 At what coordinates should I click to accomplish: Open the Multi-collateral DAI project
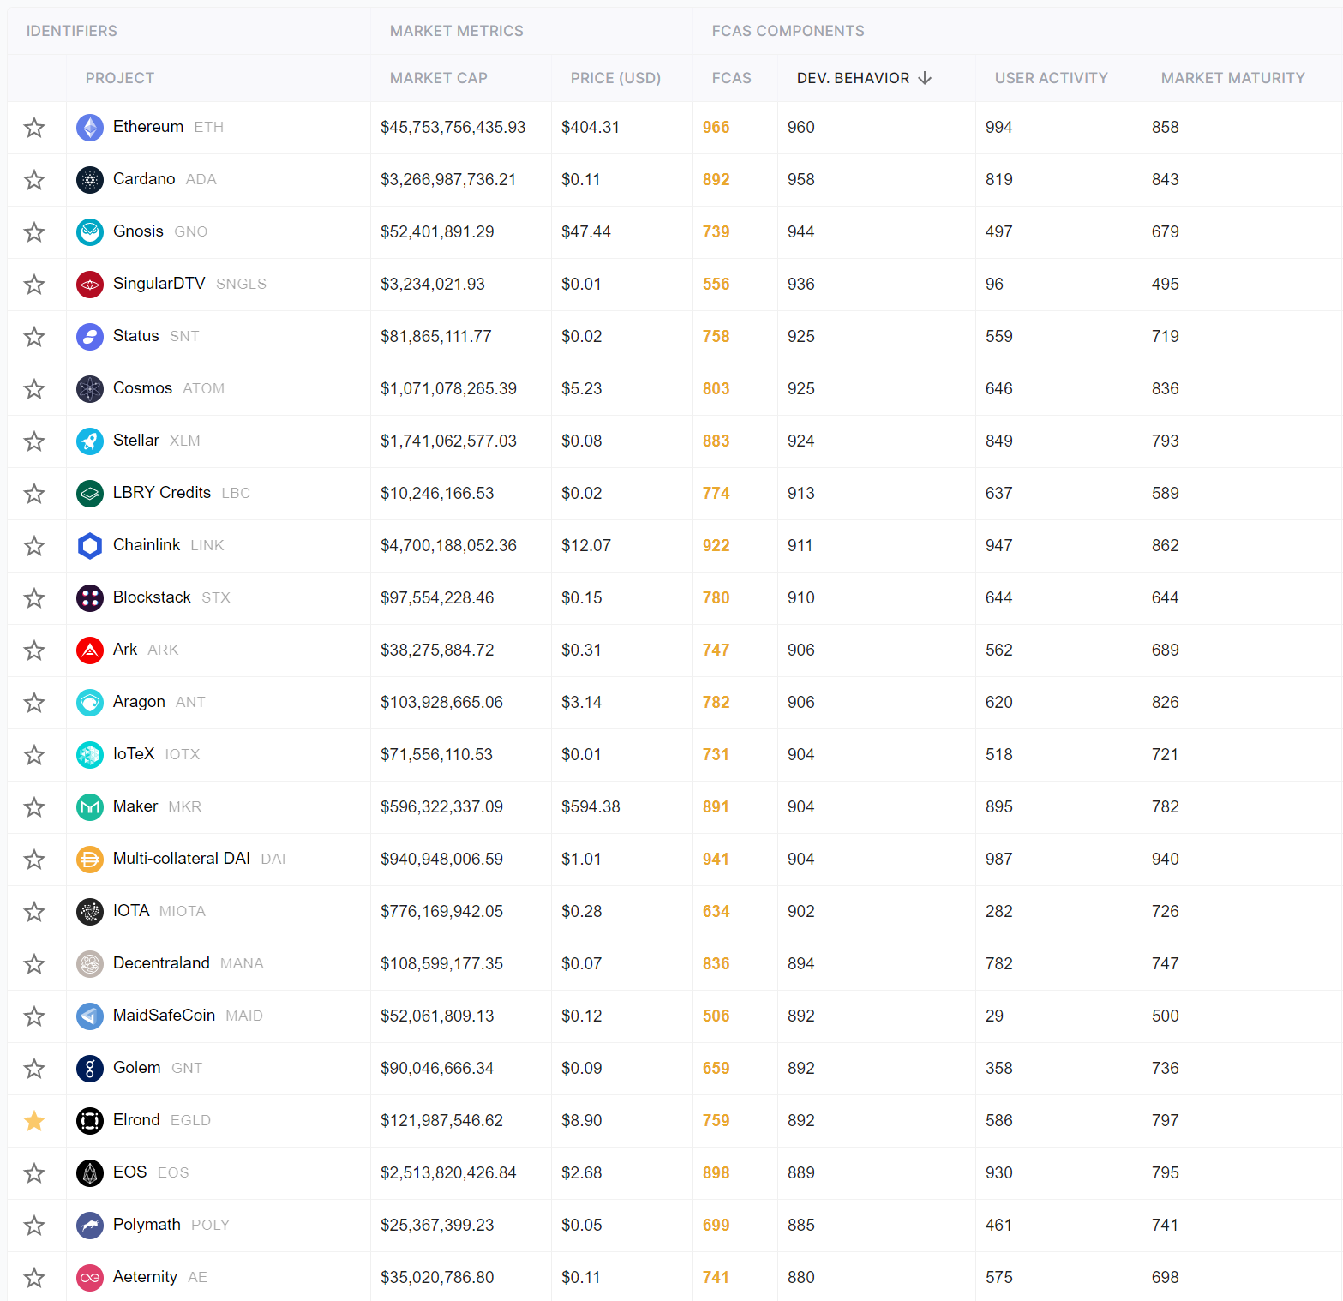click(x=182, y=859)
